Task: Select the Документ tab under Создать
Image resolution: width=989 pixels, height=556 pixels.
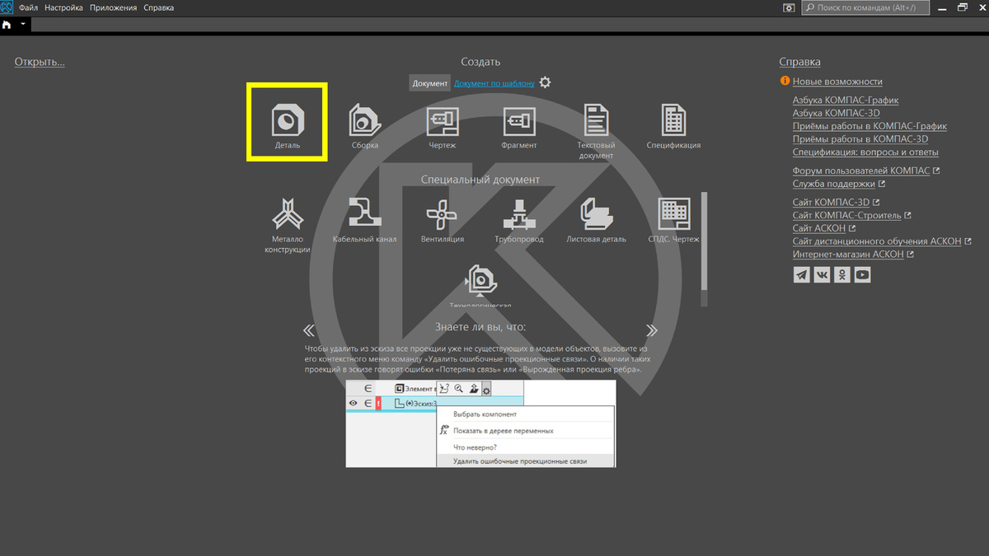Action: coord(430,83)
